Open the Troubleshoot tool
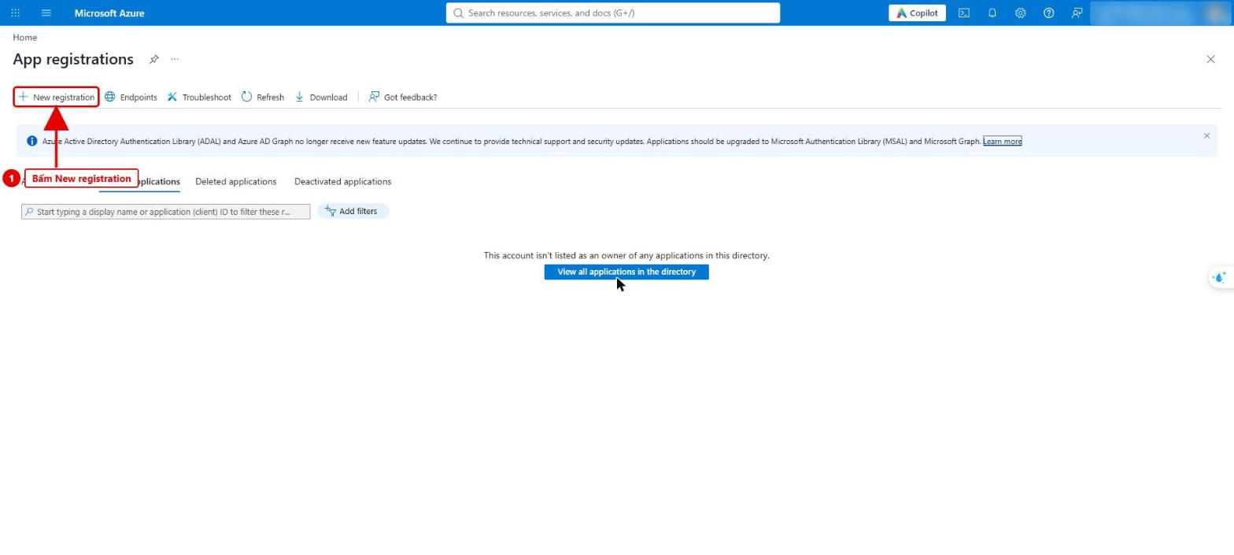 tap(199, 97)
